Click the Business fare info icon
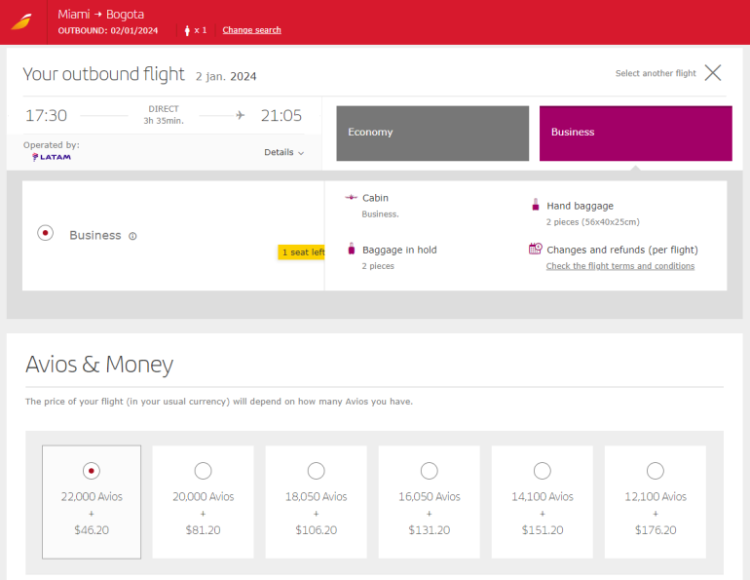 (132, 236)
